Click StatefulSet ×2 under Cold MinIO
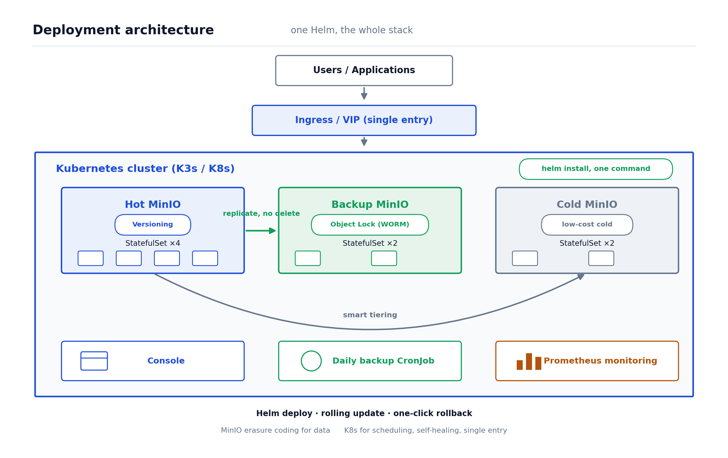Image resolution: width=728 pixels, height=458 pixels. pyautogui.click(x=587, y=243)
